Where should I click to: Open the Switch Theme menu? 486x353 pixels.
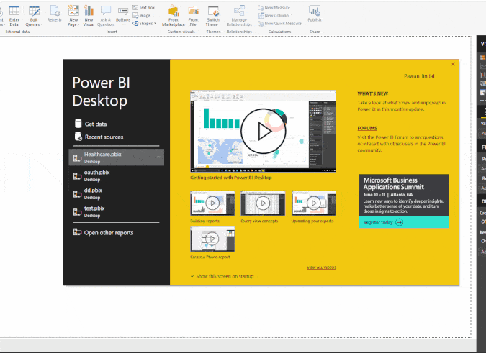click(213, 16)
